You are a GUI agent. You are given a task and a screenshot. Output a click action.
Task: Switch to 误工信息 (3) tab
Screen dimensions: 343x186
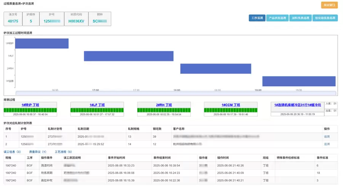pyautogui.click(x=12, y=152)
